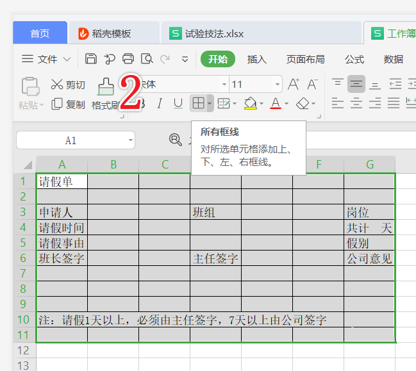Expand the Name Box dropdown arrow
416x371 pixels.
point(131,140)
